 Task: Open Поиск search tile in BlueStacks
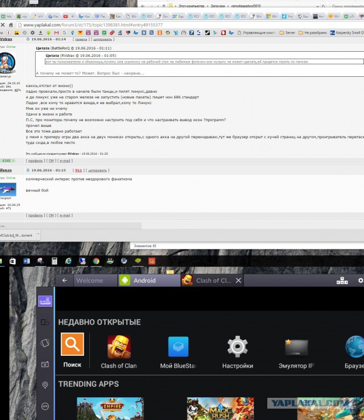(72, 351)
